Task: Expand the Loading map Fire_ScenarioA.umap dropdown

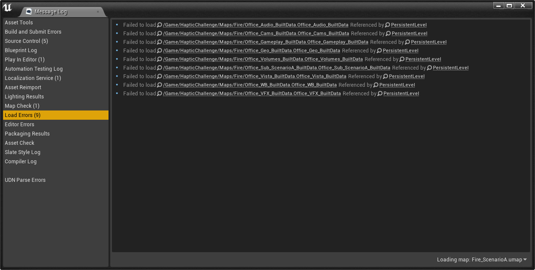Action: coord(525,260)
